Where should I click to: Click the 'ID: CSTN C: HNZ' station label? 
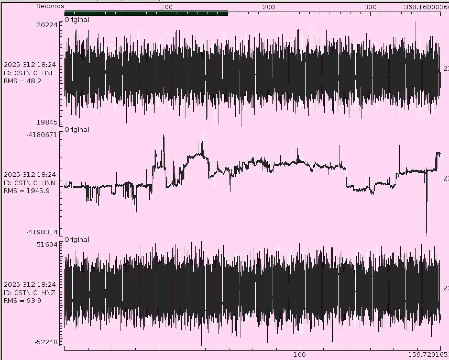[x=29, y=293]
